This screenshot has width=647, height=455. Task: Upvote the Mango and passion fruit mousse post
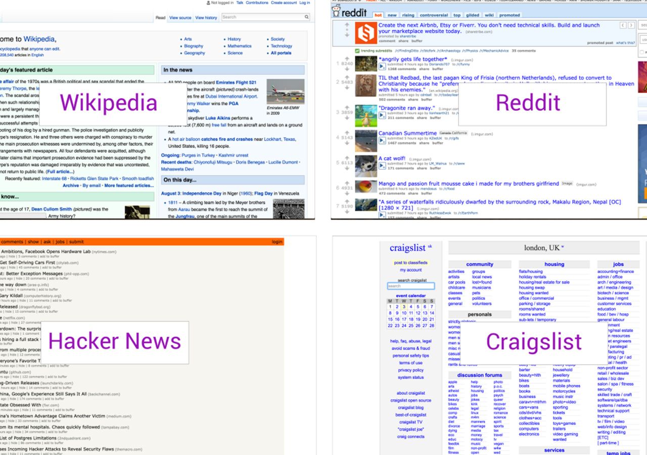[347, 183]
